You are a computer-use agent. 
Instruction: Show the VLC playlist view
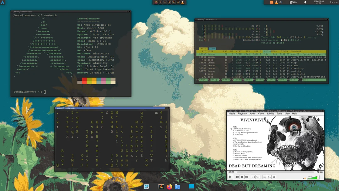click(x=264, y=177)
